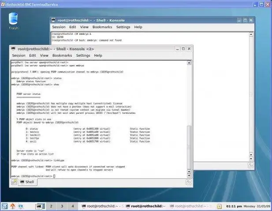The image size is (272, 211).
Task: Open Bookmarks menu in Konsole <2>
Action: coord(62,55)
